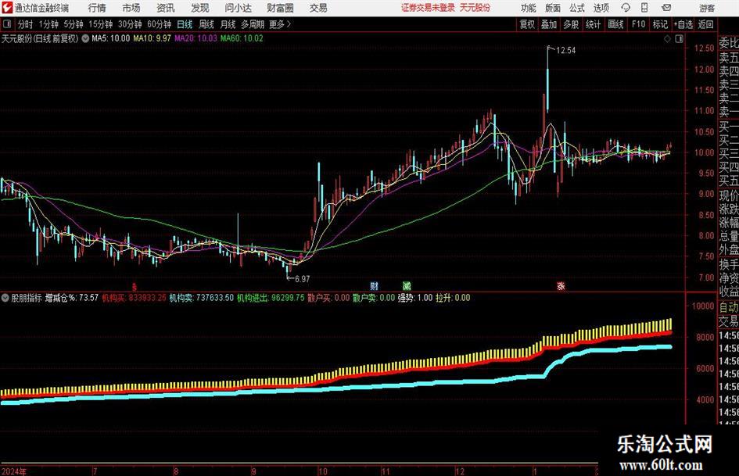
Task: Click the 游客 user account
Action: 707,8
